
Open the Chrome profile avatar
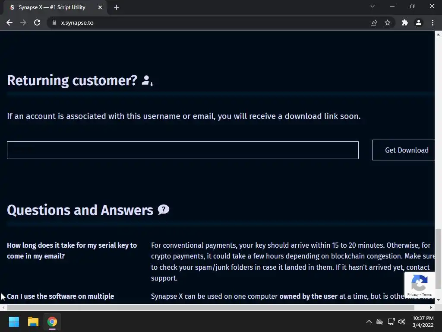(x=419, y=22)
